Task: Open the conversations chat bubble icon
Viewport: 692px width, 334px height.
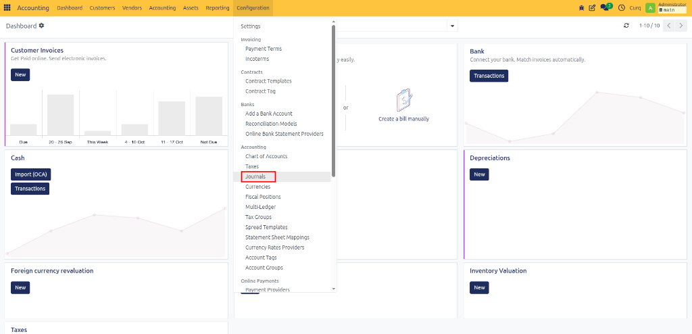Action: pos(605,7)
